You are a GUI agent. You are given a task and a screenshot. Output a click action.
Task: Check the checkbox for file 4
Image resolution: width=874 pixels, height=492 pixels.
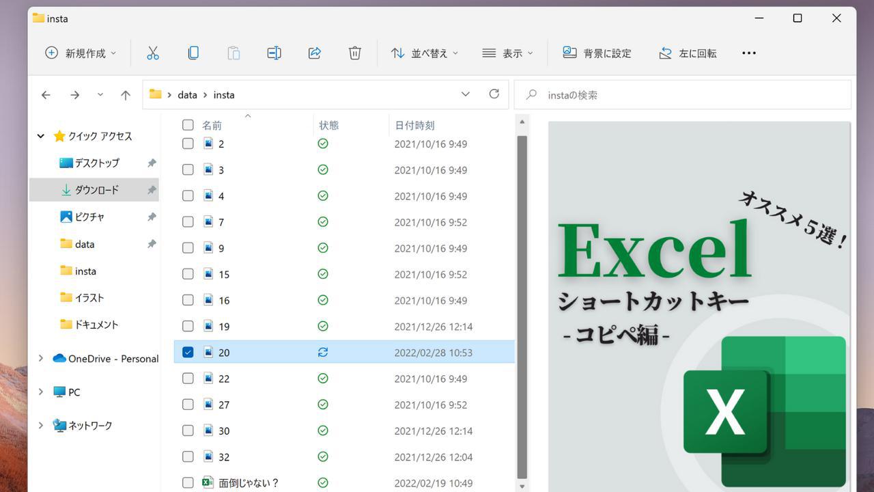(188, 196)
